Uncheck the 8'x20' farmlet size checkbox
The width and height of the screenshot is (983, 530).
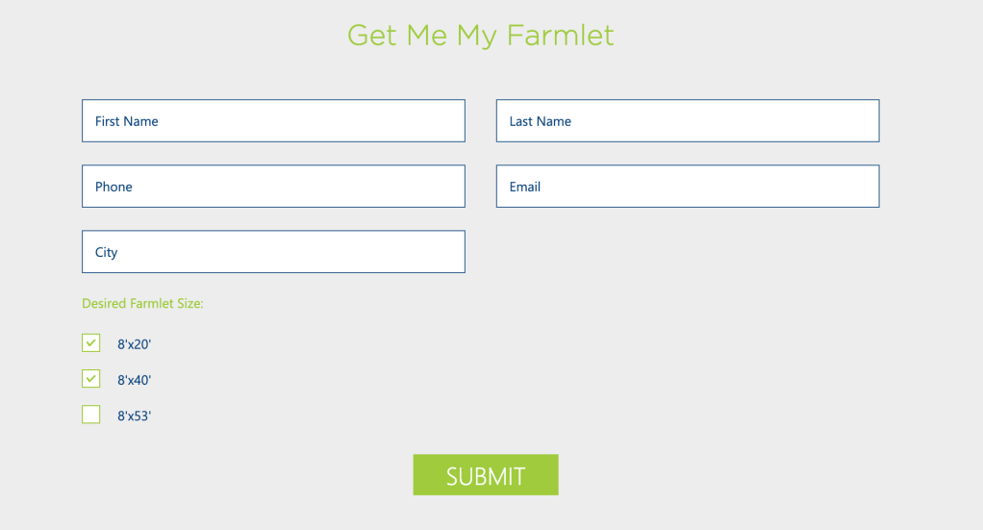point(91,343)
